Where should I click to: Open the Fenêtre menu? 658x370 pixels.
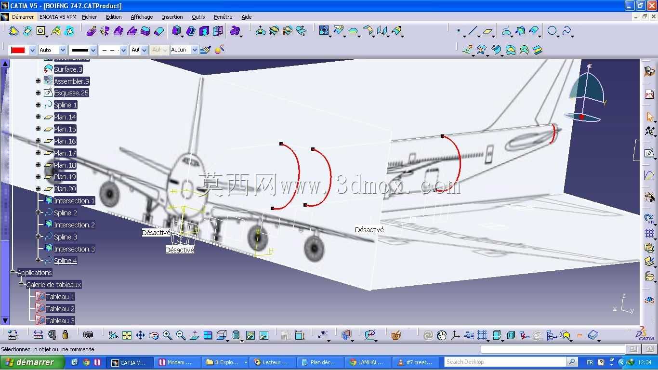[x=223, y=17]
